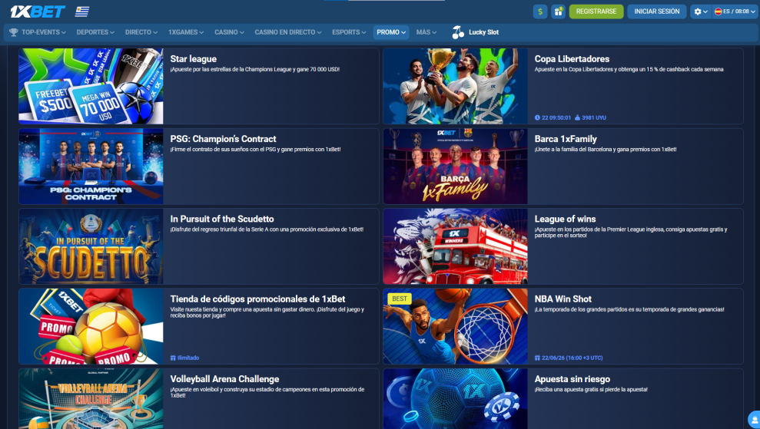Click the Uruguay flag icon
Viewport: 760px width, 429px height.
point(82,12)
